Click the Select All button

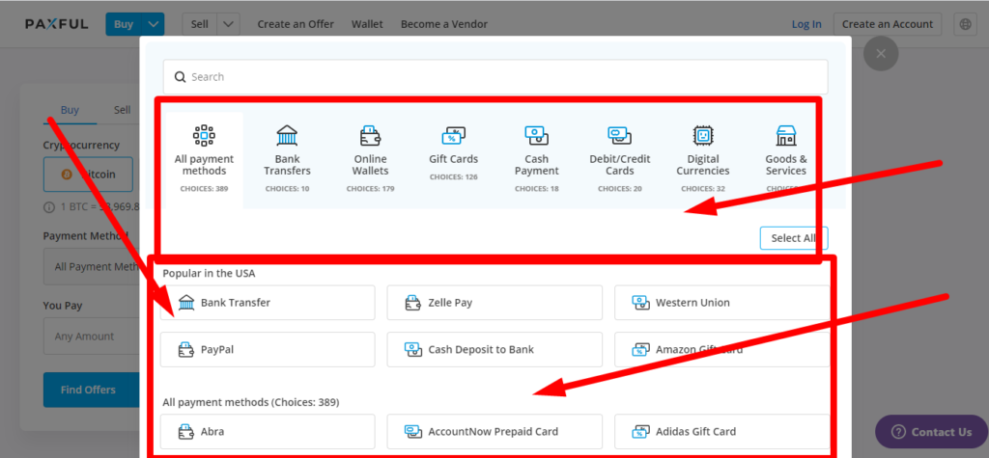(x=793, y=238)
